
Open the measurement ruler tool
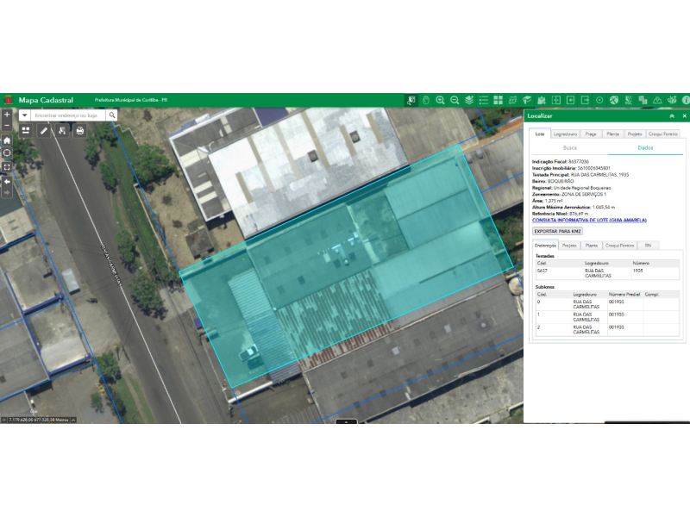pyautogui.click(x=44, y=131)
